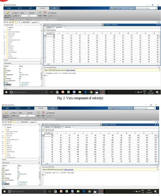This screenshot has height=196, width=161.
Task: Click Search Documentation field in Vx window
Action: (145, 8)
